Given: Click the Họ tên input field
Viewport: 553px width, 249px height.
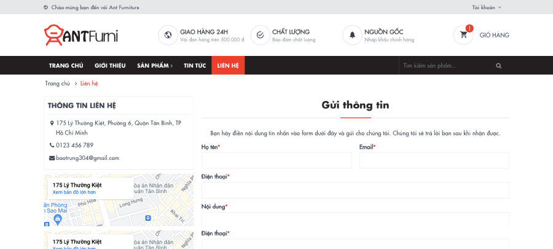Looking at the screenshot, I should coord(276,160).
